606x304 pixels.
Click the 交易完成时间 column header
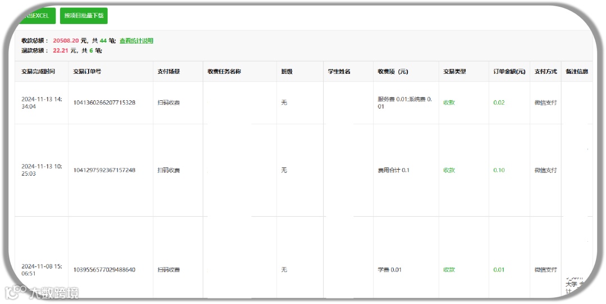point(38,71)
